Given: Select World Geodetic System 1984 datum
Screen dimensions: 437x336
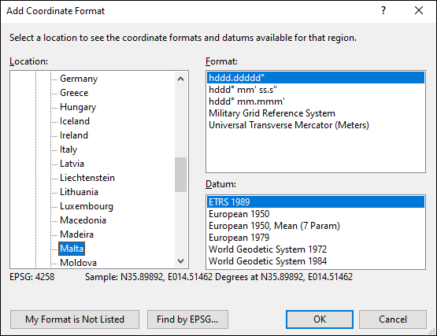Looking at the screenshot, I should click(x=316, y=261).
